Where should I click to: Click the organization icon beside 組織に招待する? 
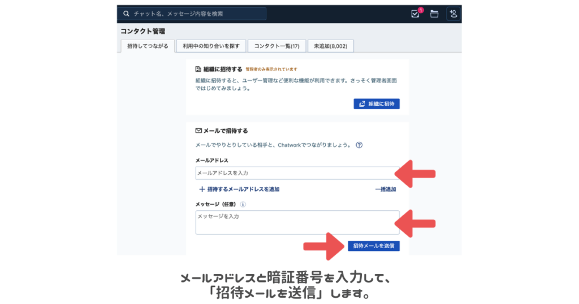click(198, 69)
